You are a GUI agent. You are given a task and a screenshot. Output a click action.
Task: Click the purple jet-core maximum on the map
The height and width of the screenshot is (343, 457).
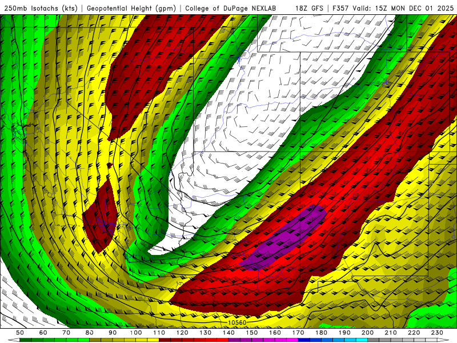coord(284,238)
